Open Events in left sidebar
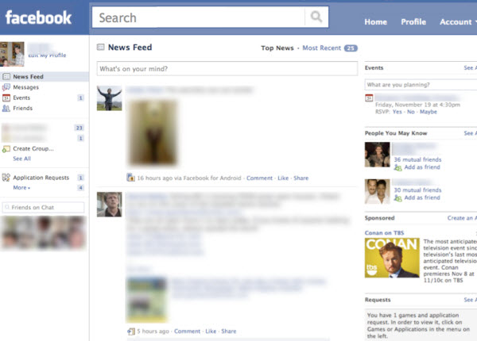 click(x=21, y=98)
